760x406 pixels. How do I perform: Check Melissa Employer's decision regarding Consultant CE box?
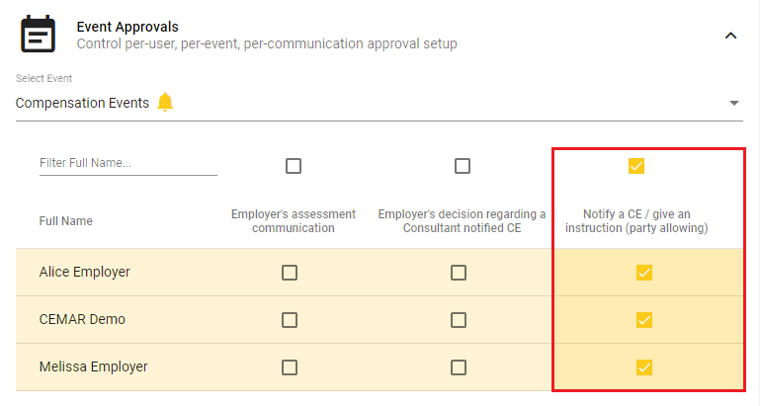(x=458, y=367)
